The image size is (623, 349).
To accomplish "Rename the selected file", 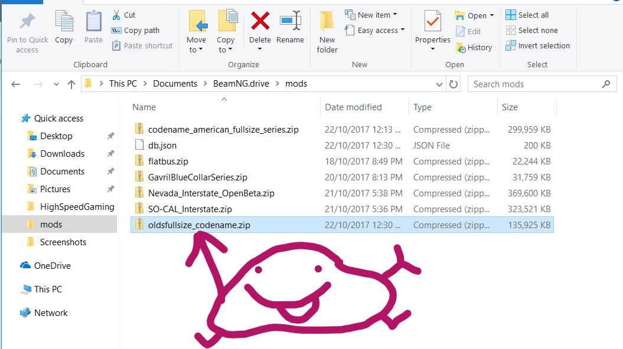I will tap(290, 28).
